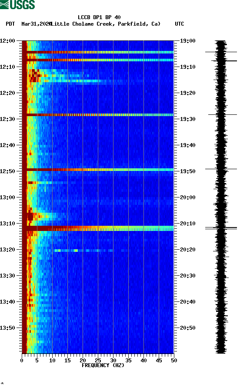240x388 pixels.
Task: Click the seismogram double spike near 20:11 UTC
Action: point(221,228)
